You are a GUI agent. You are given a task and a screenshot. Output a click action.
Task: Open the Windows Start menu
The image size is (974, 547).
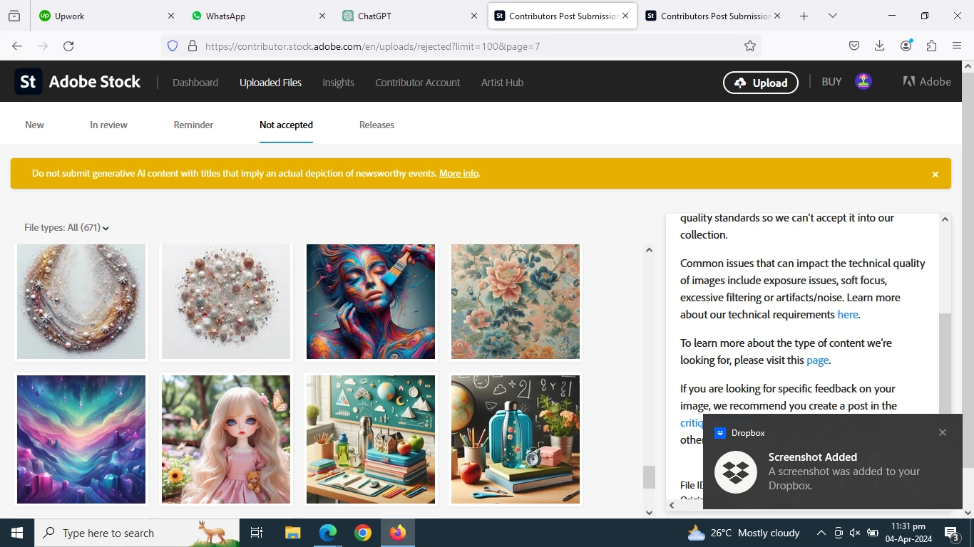[17, 533]
